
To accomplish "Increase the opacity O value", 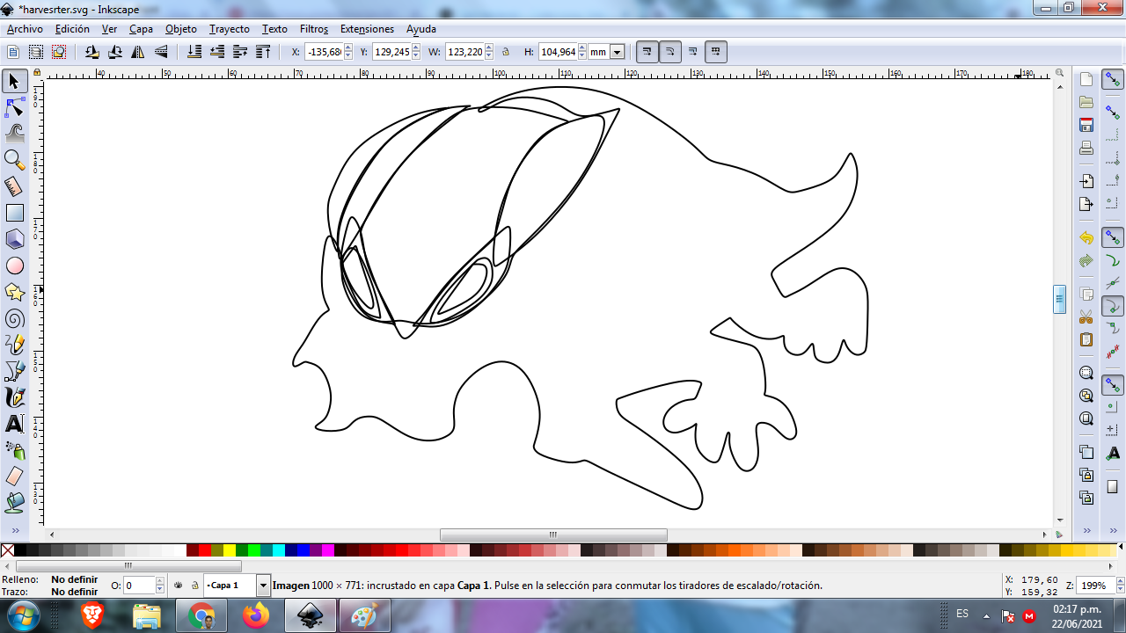I will (160, 581).
